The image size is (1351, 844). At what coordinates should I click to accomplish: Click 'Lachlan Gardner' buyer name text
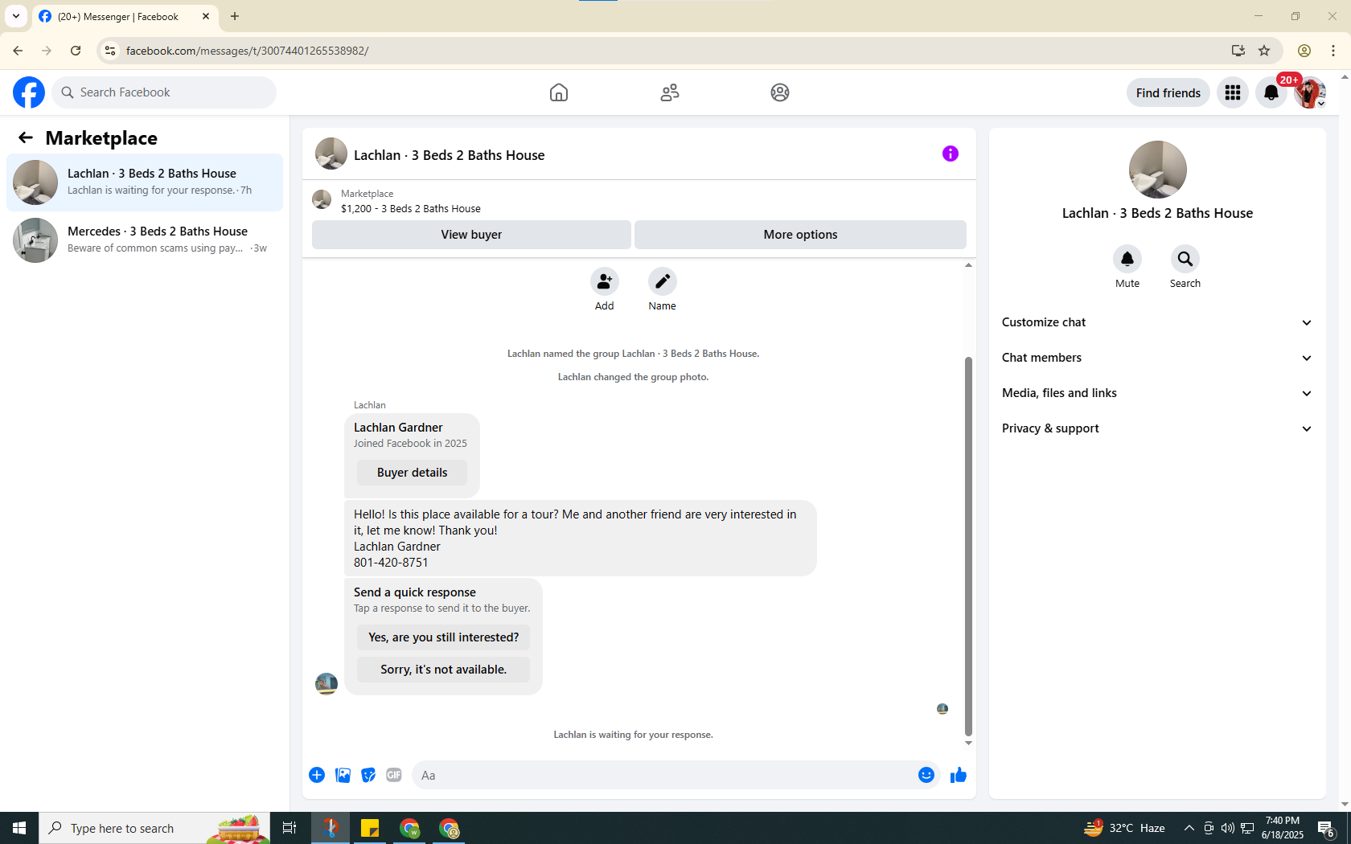[398, 428]
